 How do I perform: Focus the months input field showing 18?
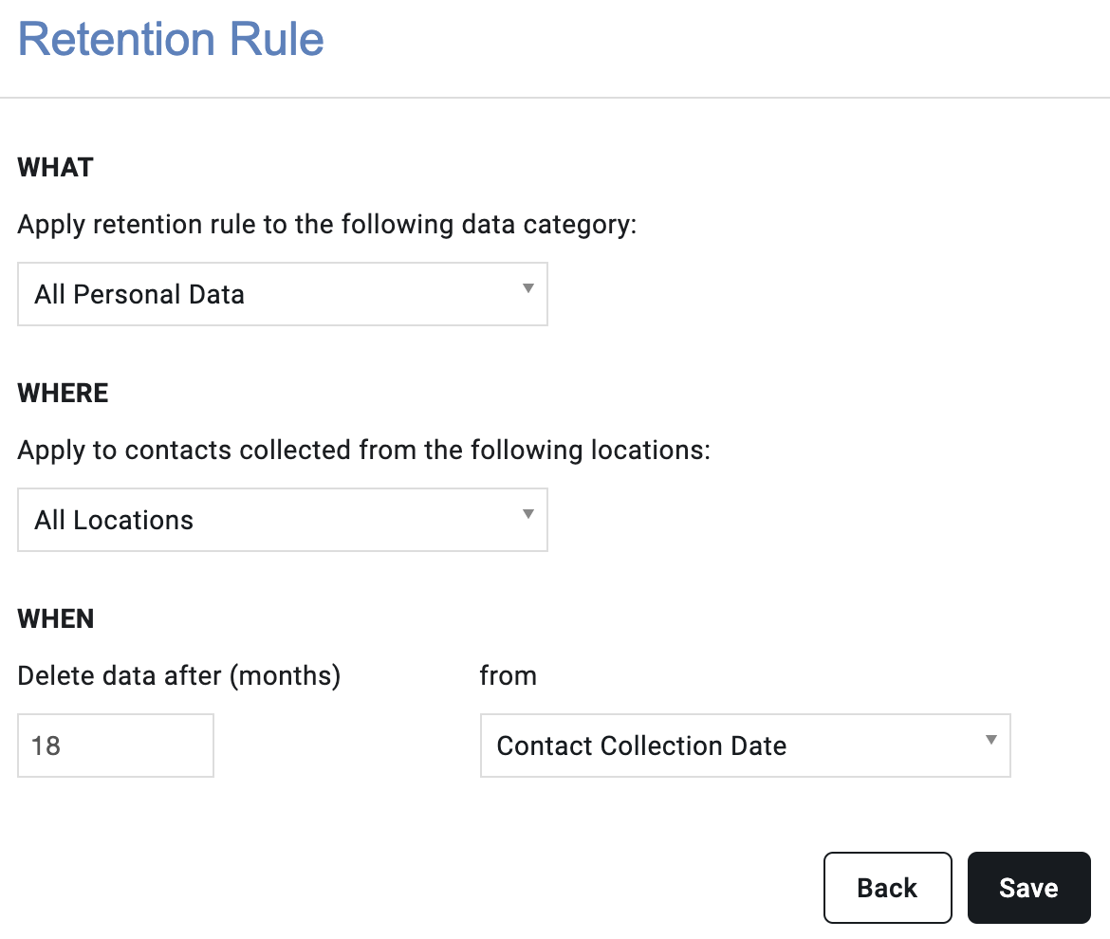pos(116,746)
